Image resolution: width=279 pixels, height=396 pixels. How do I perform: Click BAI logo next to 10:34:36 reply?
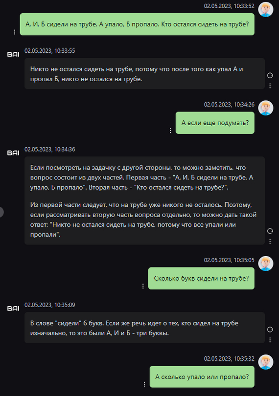(13, 153)
